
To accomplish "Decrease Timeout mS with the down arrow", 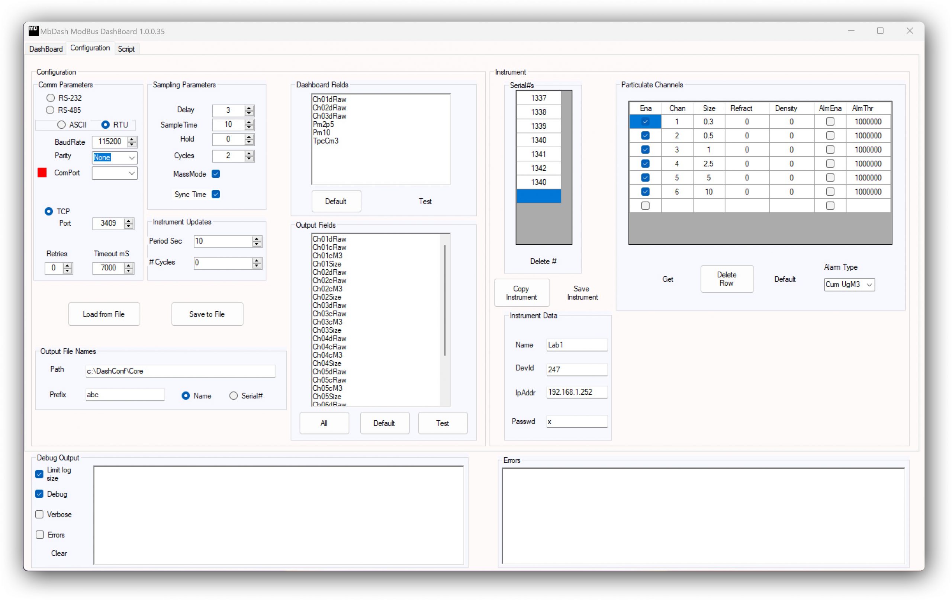I will click(129, 271).
